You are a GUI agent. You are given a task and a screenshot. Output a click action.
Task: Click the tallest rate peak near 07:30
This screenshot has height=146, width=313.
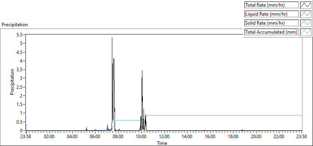pos(112,38)
